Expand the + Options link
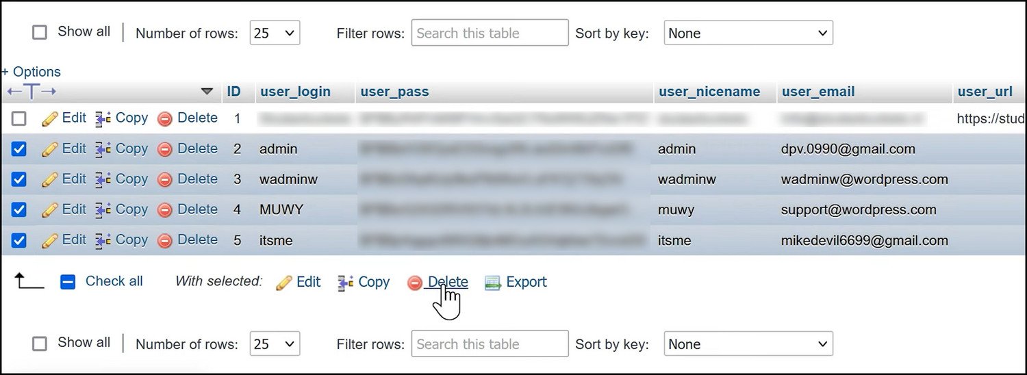This screenshot has height=375, width=1027. click(x=31, y=72)
